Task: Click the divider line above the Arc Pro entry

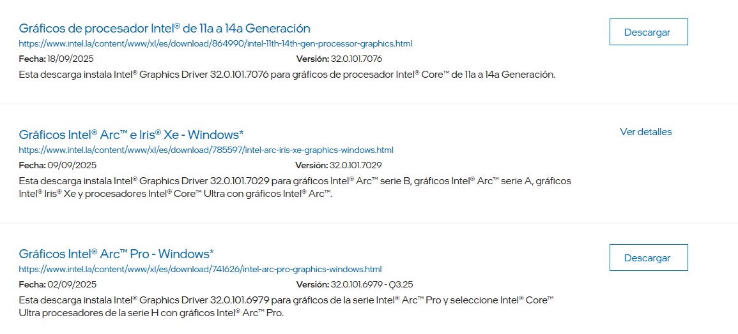Action: (x=369, y=223)
